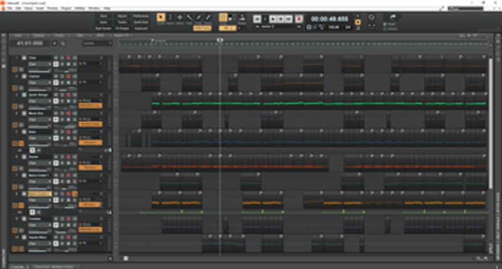Click the Export share arrow icon
The width and height of the screenshot is (502, 269).
click(x=393, y=17)
